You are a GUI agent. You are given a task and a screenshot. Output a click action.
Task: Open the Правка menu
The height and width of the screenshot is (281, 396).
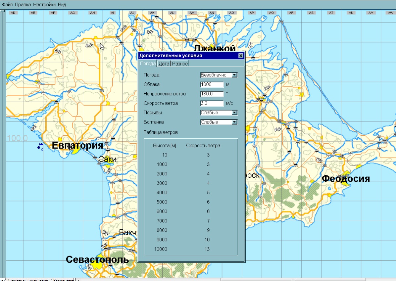[23, 5]
